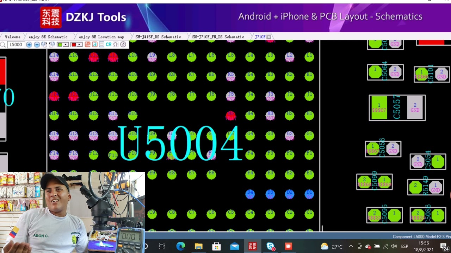Image resolution: width=451 pixels, height=253 pixels.
Task: Click the green color swatch
Action: (60, 45)
